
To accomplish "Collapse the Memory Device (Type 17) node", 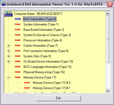I will (x=9, y=77).
